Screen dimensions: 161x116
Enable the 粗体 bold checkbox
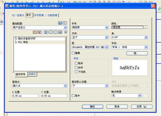76,63
